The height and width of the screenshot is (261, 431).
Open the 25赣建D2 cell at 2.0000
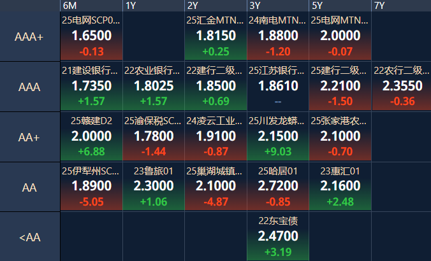(x=91, y=136)
